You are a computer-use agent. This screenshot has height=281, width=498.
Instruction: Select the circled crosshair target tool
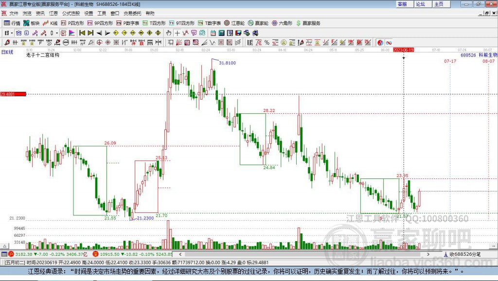tap(99, 43)
